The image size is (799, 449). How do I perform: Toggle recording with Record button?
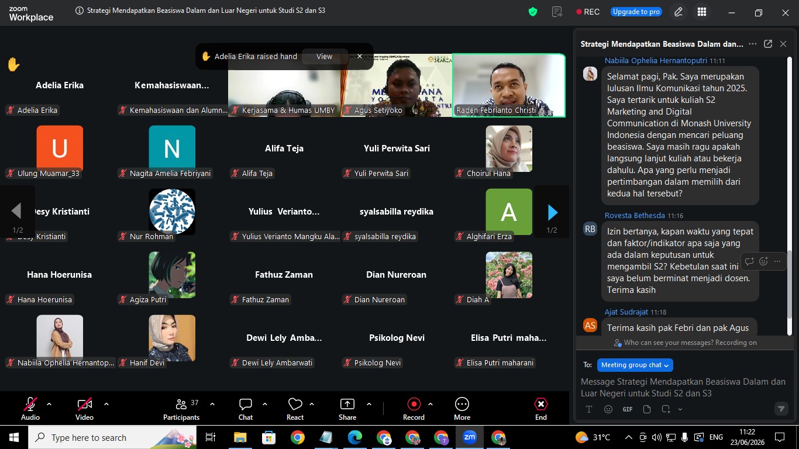click(414, 408)
